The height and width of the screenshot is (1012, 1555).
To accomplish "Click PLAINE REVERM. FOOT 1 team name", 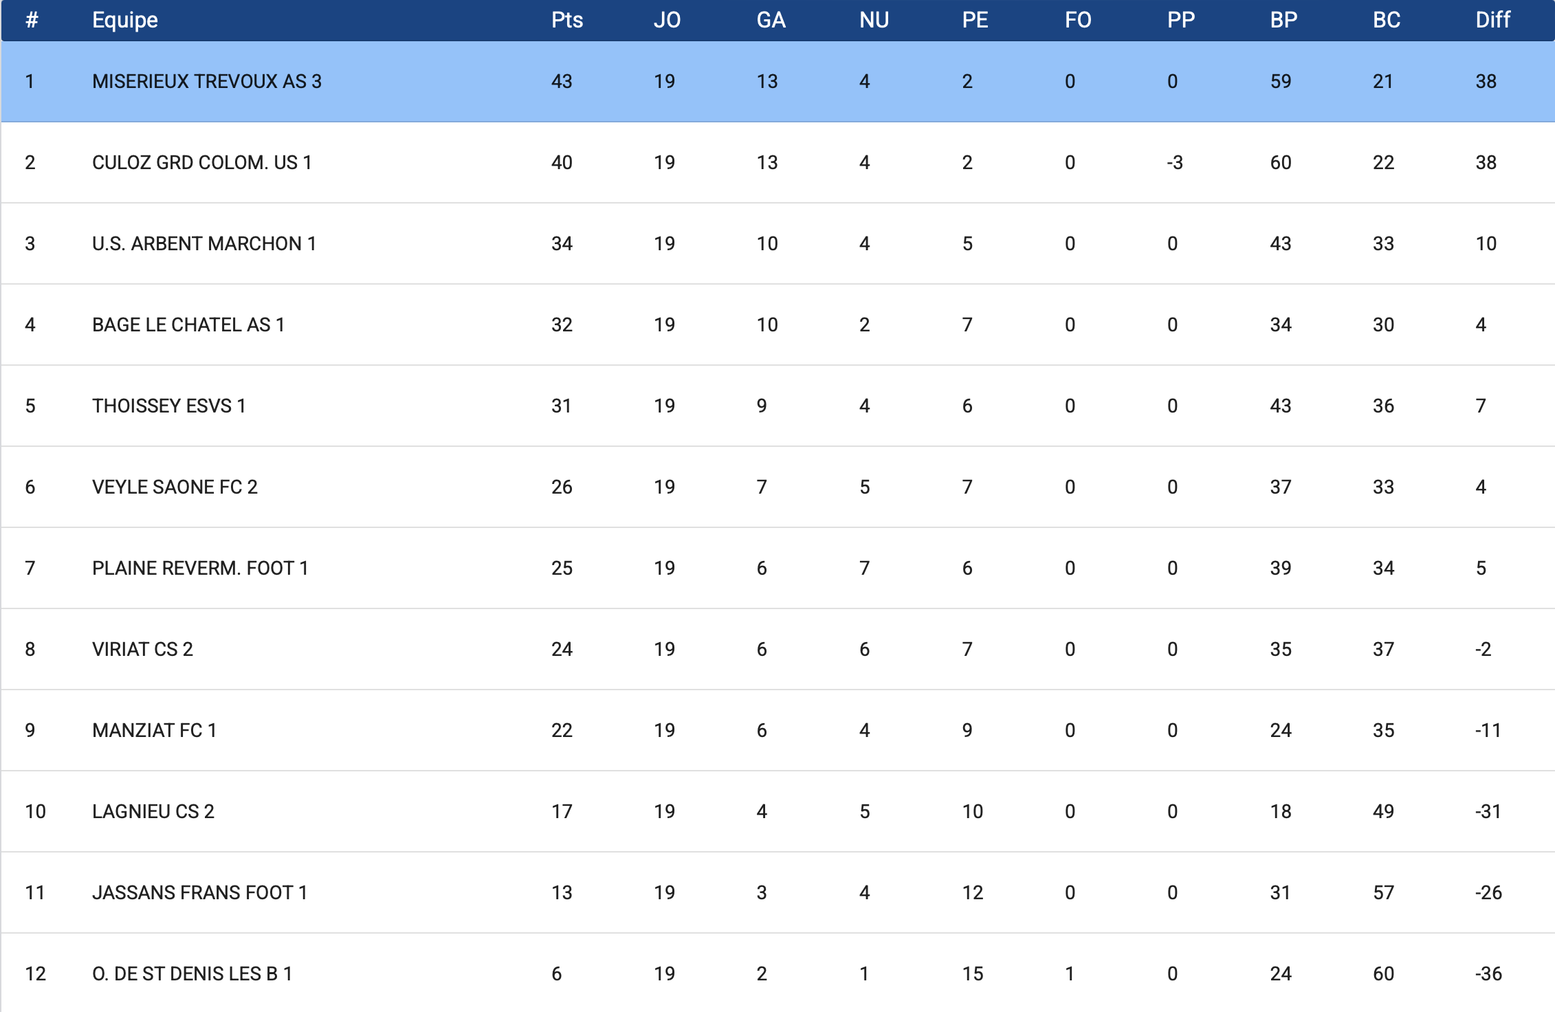I will click(x=199, y=569).
